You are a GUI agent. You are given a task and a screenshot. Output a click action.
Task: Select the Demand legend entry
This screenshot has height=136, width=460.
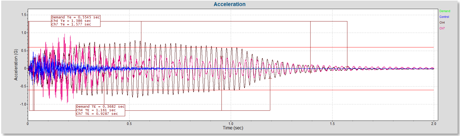pos(445,11)
